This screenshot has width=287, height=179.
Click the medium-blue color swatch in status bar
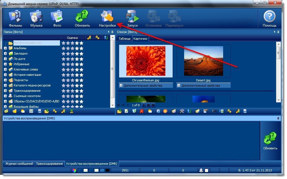102,171
